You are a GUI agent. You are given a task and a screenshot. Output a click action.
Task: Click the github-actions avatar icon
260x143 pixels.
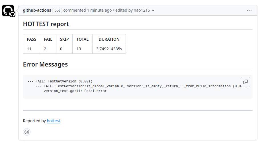[x=8, y=11]
